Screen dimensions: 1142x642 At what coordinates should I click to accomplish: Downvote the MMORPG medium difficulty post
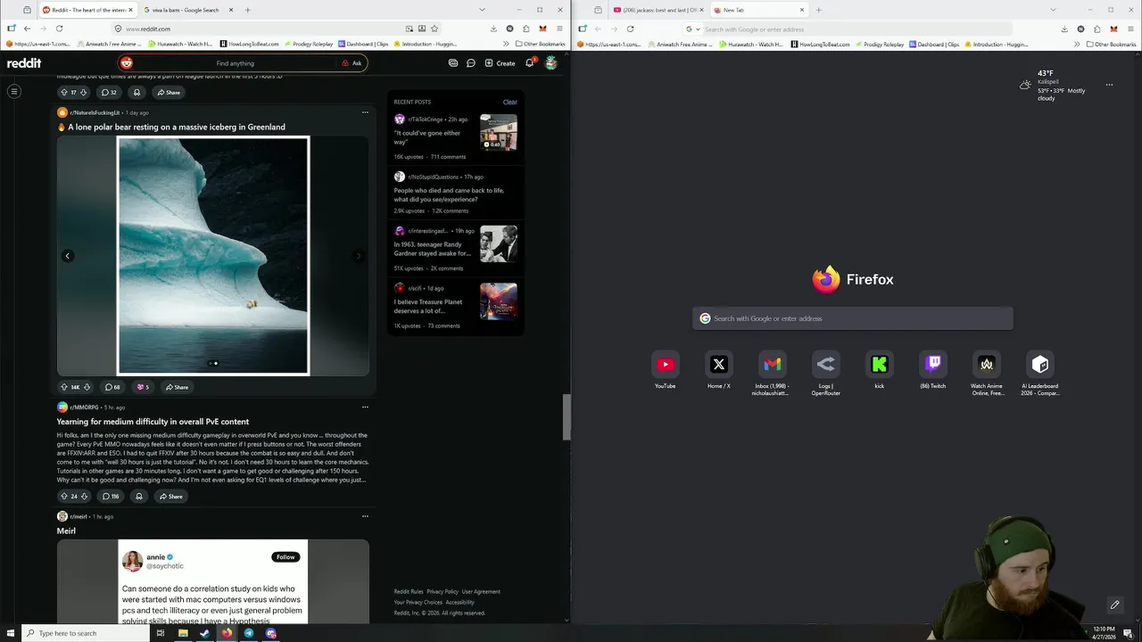85,497
